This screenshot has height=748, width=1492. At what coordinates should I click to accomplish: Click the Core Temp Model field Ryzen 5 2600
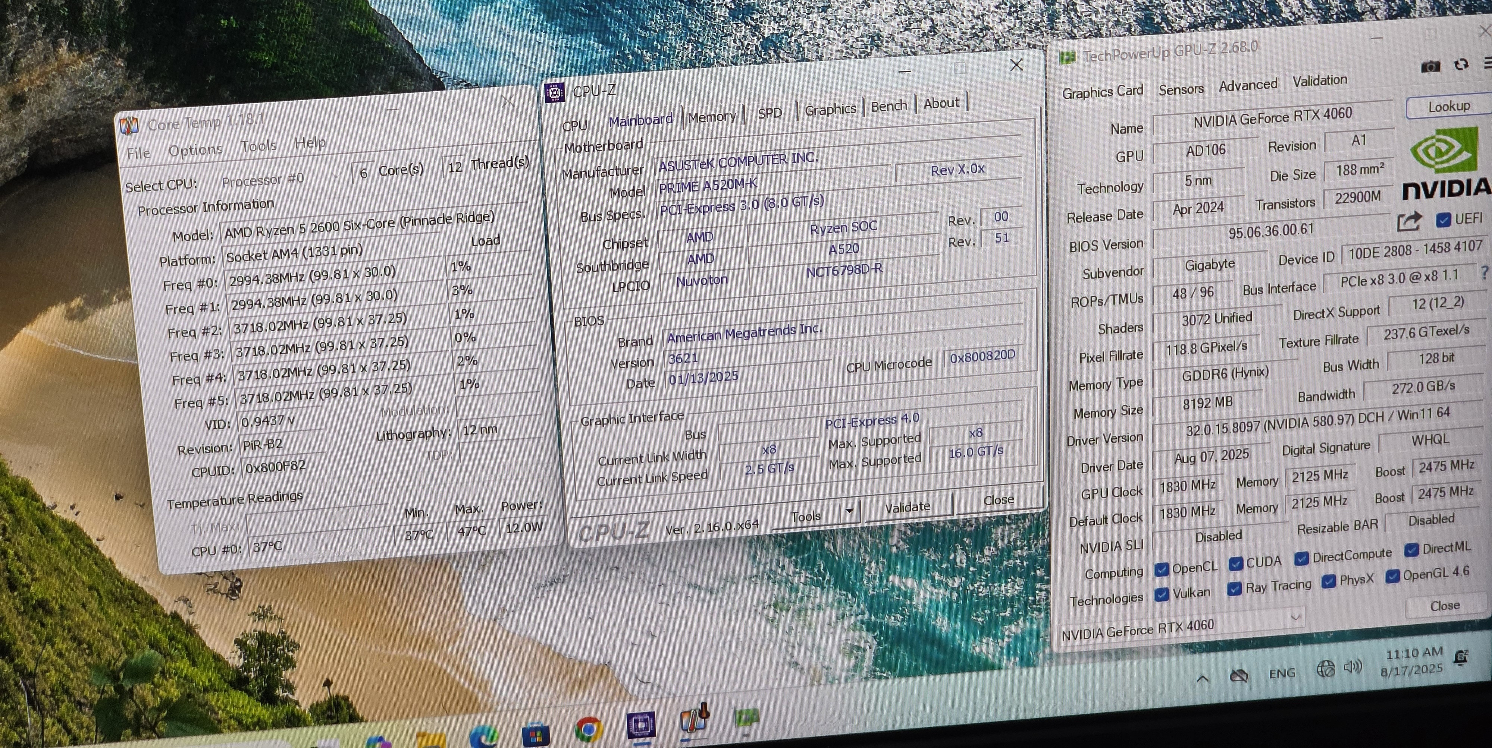click(x=374, y=224)
